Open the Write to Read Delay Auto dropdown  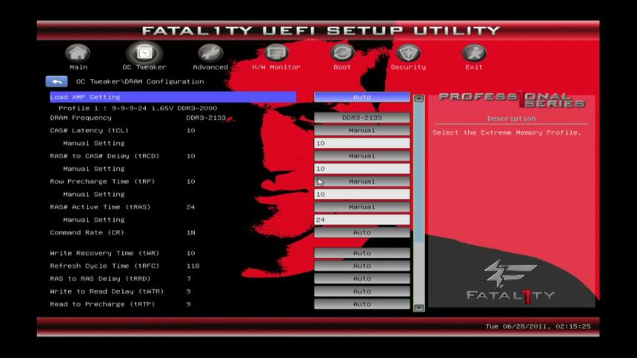[x=361, y=291]
